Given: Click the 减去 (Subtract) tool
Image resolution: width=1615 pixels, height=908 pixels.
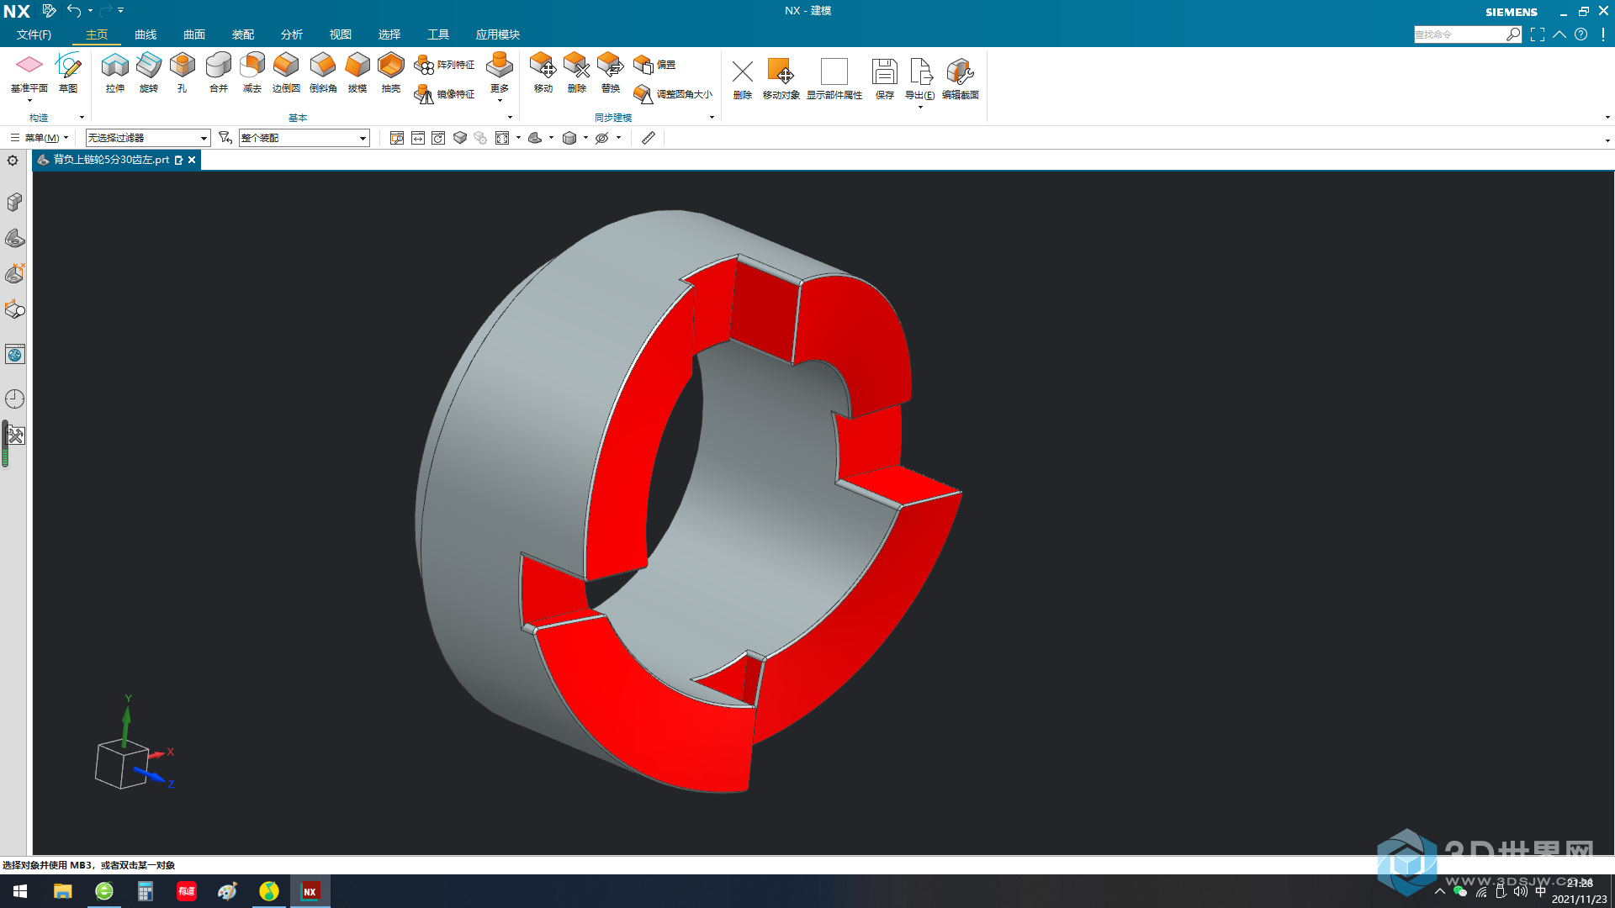Looking at the screenshot, I should 252,72.
